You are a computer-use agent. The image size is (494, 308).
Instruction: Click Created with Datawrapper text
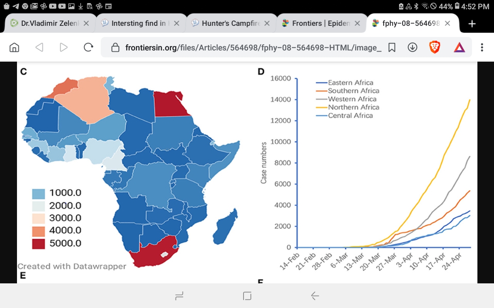pyautogui.click(x=72, y=266)
